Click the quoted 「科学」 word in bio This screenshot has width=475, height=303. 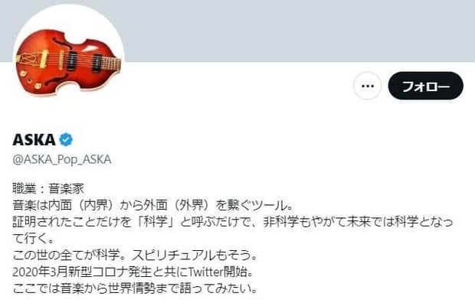(x=156, y=222)
